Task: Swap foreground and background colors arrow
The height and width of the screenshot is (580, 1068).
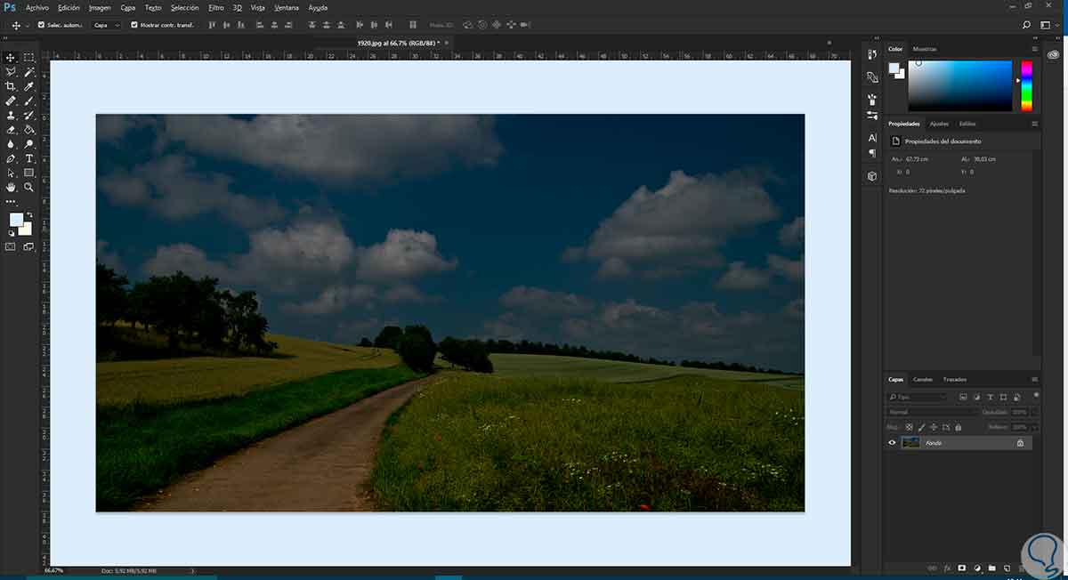Action: point(29,215)
